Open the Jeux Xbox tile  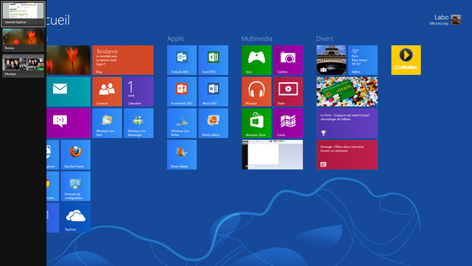[x=256, y=60]
